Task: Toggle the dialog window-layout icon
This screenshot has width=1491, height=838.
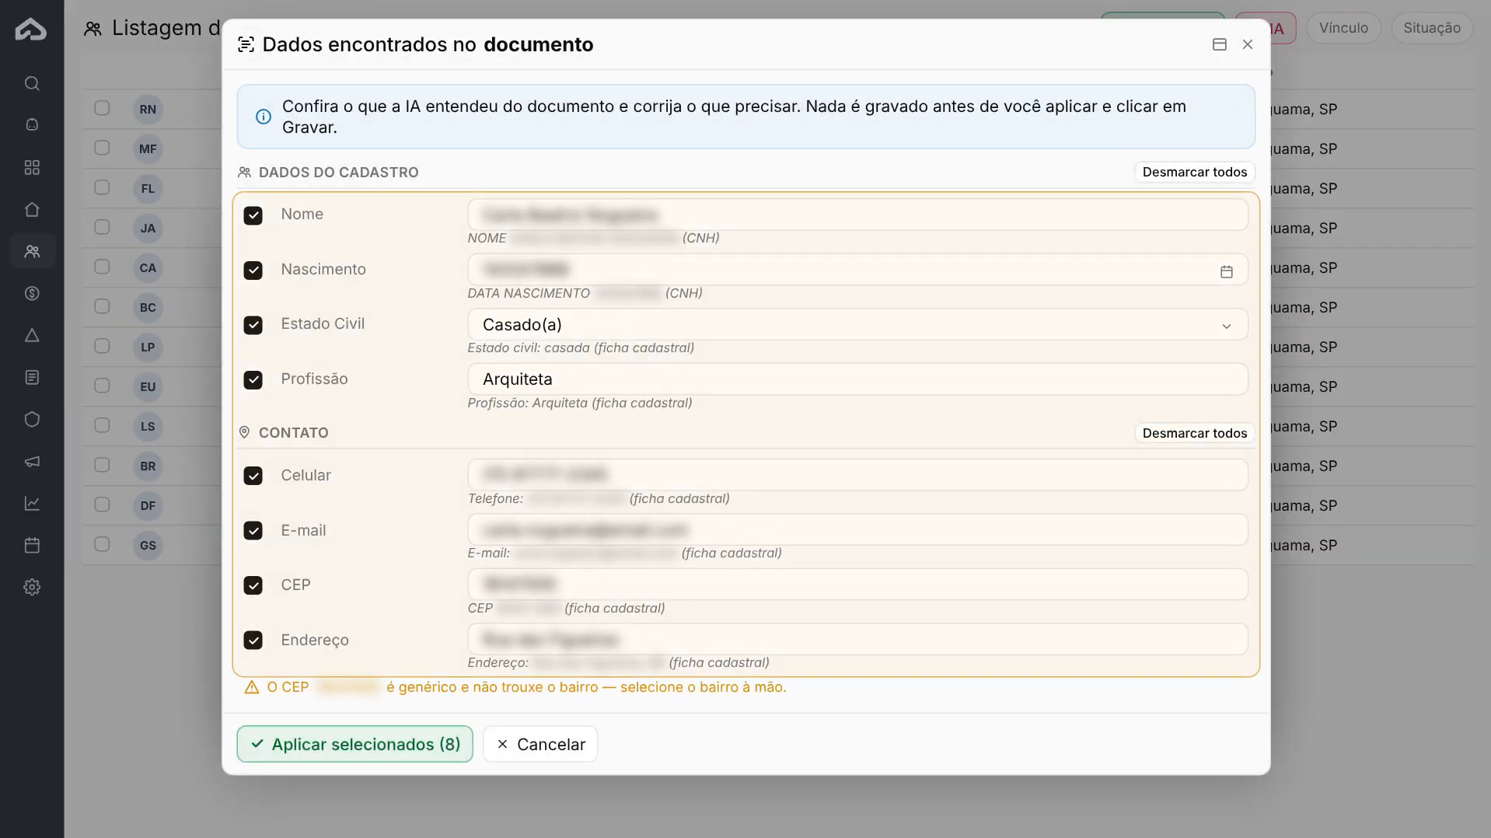Action: 1219,44
